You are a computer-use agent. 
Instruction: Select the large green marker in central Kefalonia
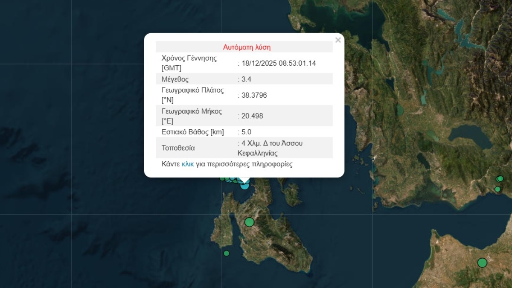pyautogui.click(x=249, y=222)
